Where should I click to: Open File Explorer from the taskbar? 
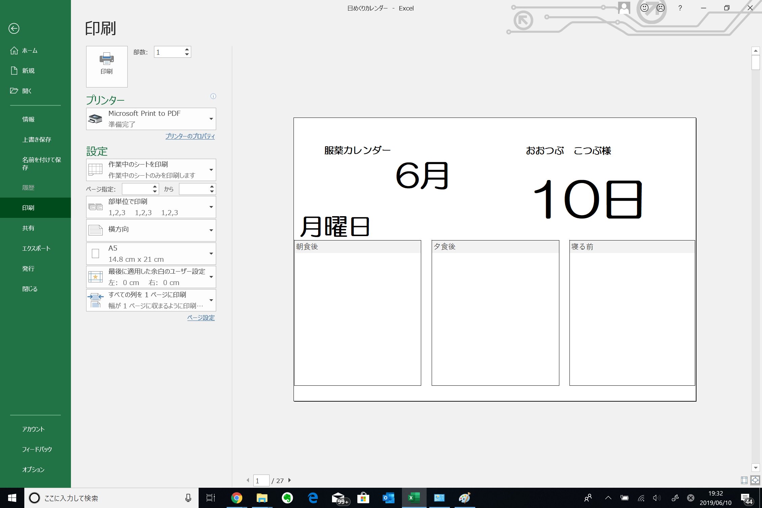(x=262, y=498)
